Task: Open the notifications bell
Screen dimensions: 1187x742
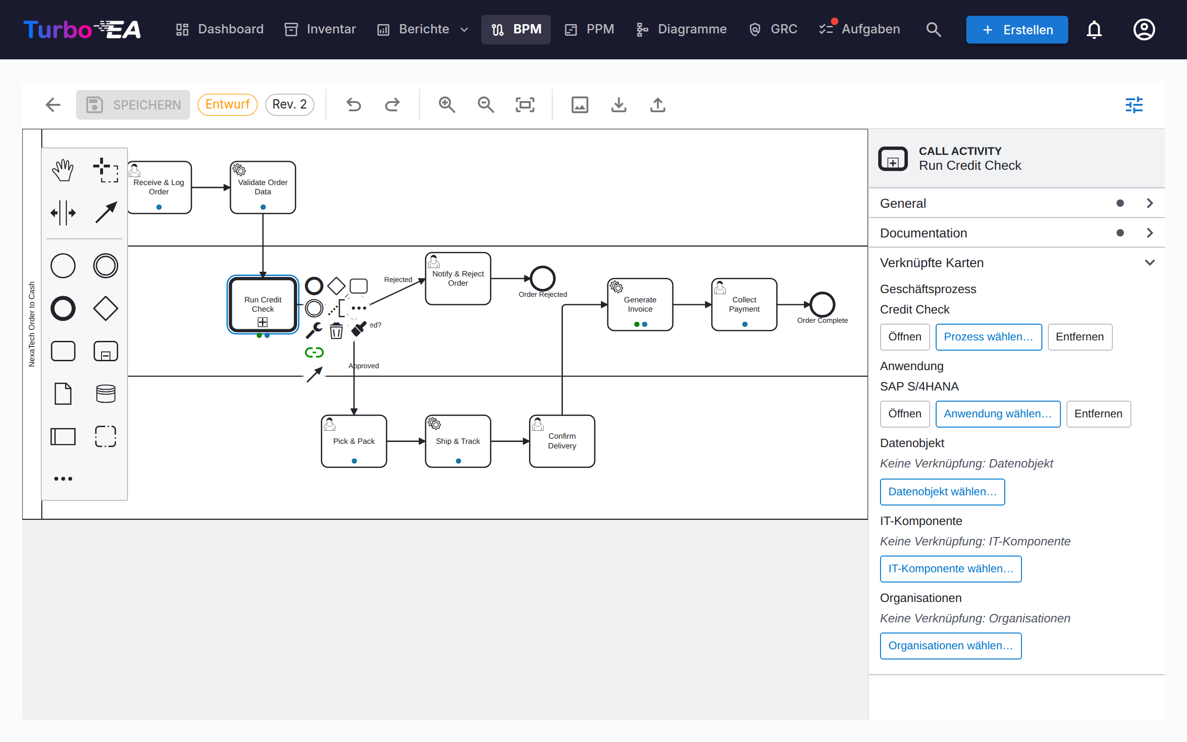Action: point(1094,29)
